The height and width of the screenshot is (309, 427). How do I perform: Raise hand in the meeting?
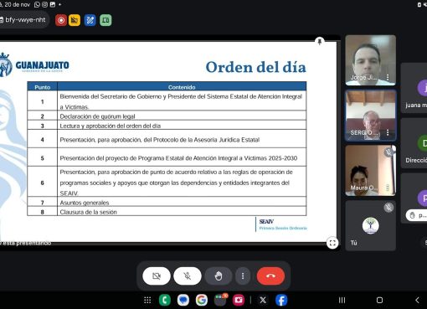(x=219, y=276)
